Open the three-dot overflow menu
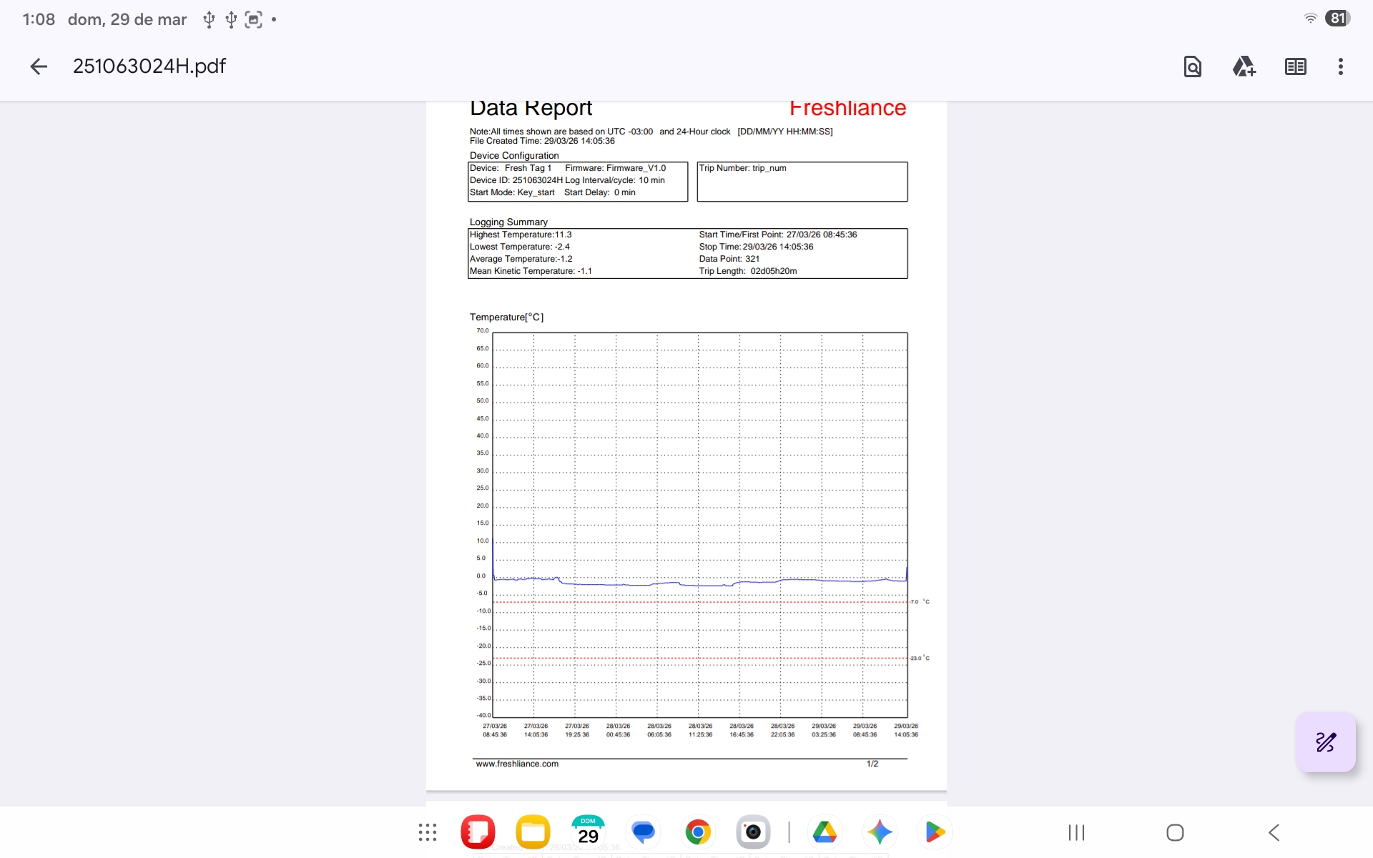The width and height of the screenshot is (1373, 858). pos(1340,66)
